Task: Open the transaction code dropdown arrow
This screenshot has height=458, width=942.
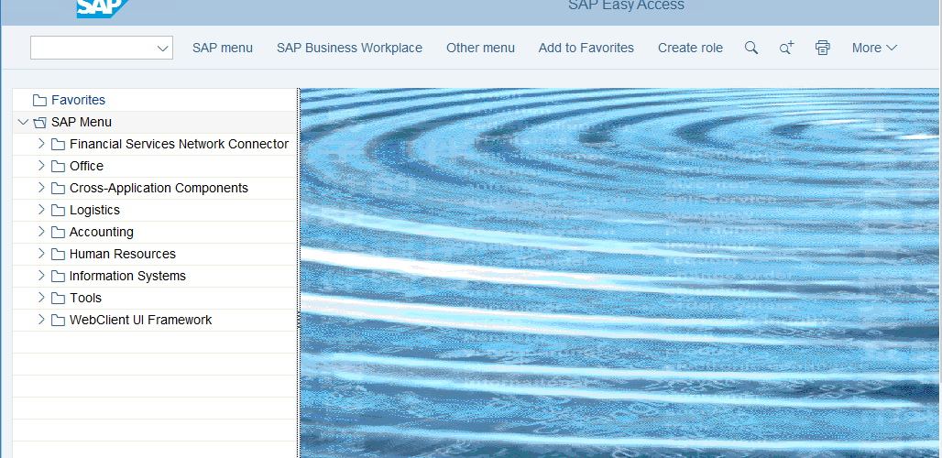Action: [x=162, y=48]
